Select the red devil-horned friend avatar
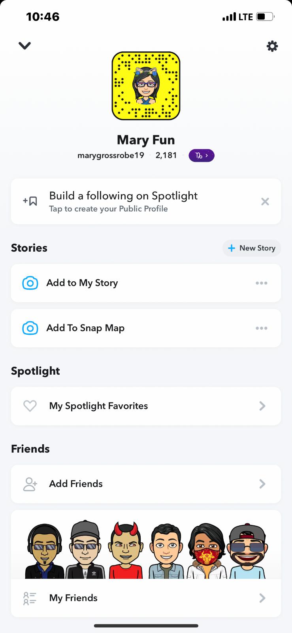This screenshot has height=633, width=292. coord(125,550)
